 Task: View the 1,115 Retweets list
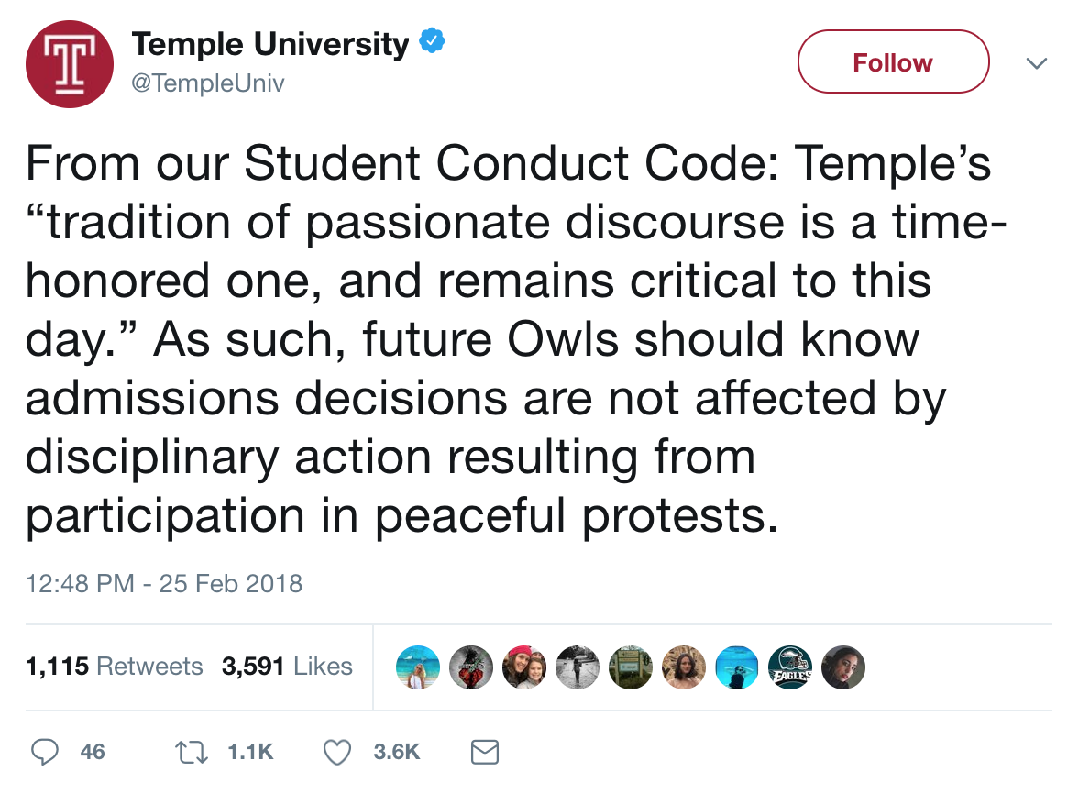click(x=115, y=667)
